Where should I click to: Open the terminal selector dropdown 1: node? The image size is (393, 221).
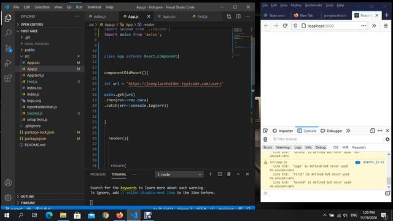coord(179,174)
